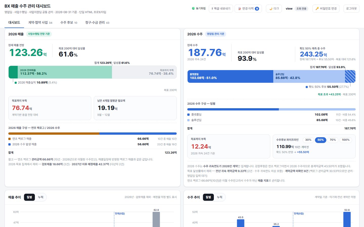The height and width of the screenshot is (227, 364).
Task: Click the 플랫폼팀 102.08억 bar segment
Action: [x=230, y=76]
